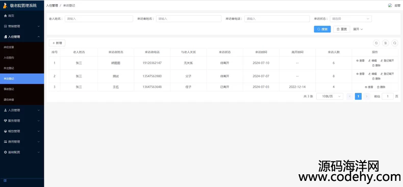The image size is (403, 187).
Task: Open the 来访状态 select dropdown
Action: tap(350, 19)
